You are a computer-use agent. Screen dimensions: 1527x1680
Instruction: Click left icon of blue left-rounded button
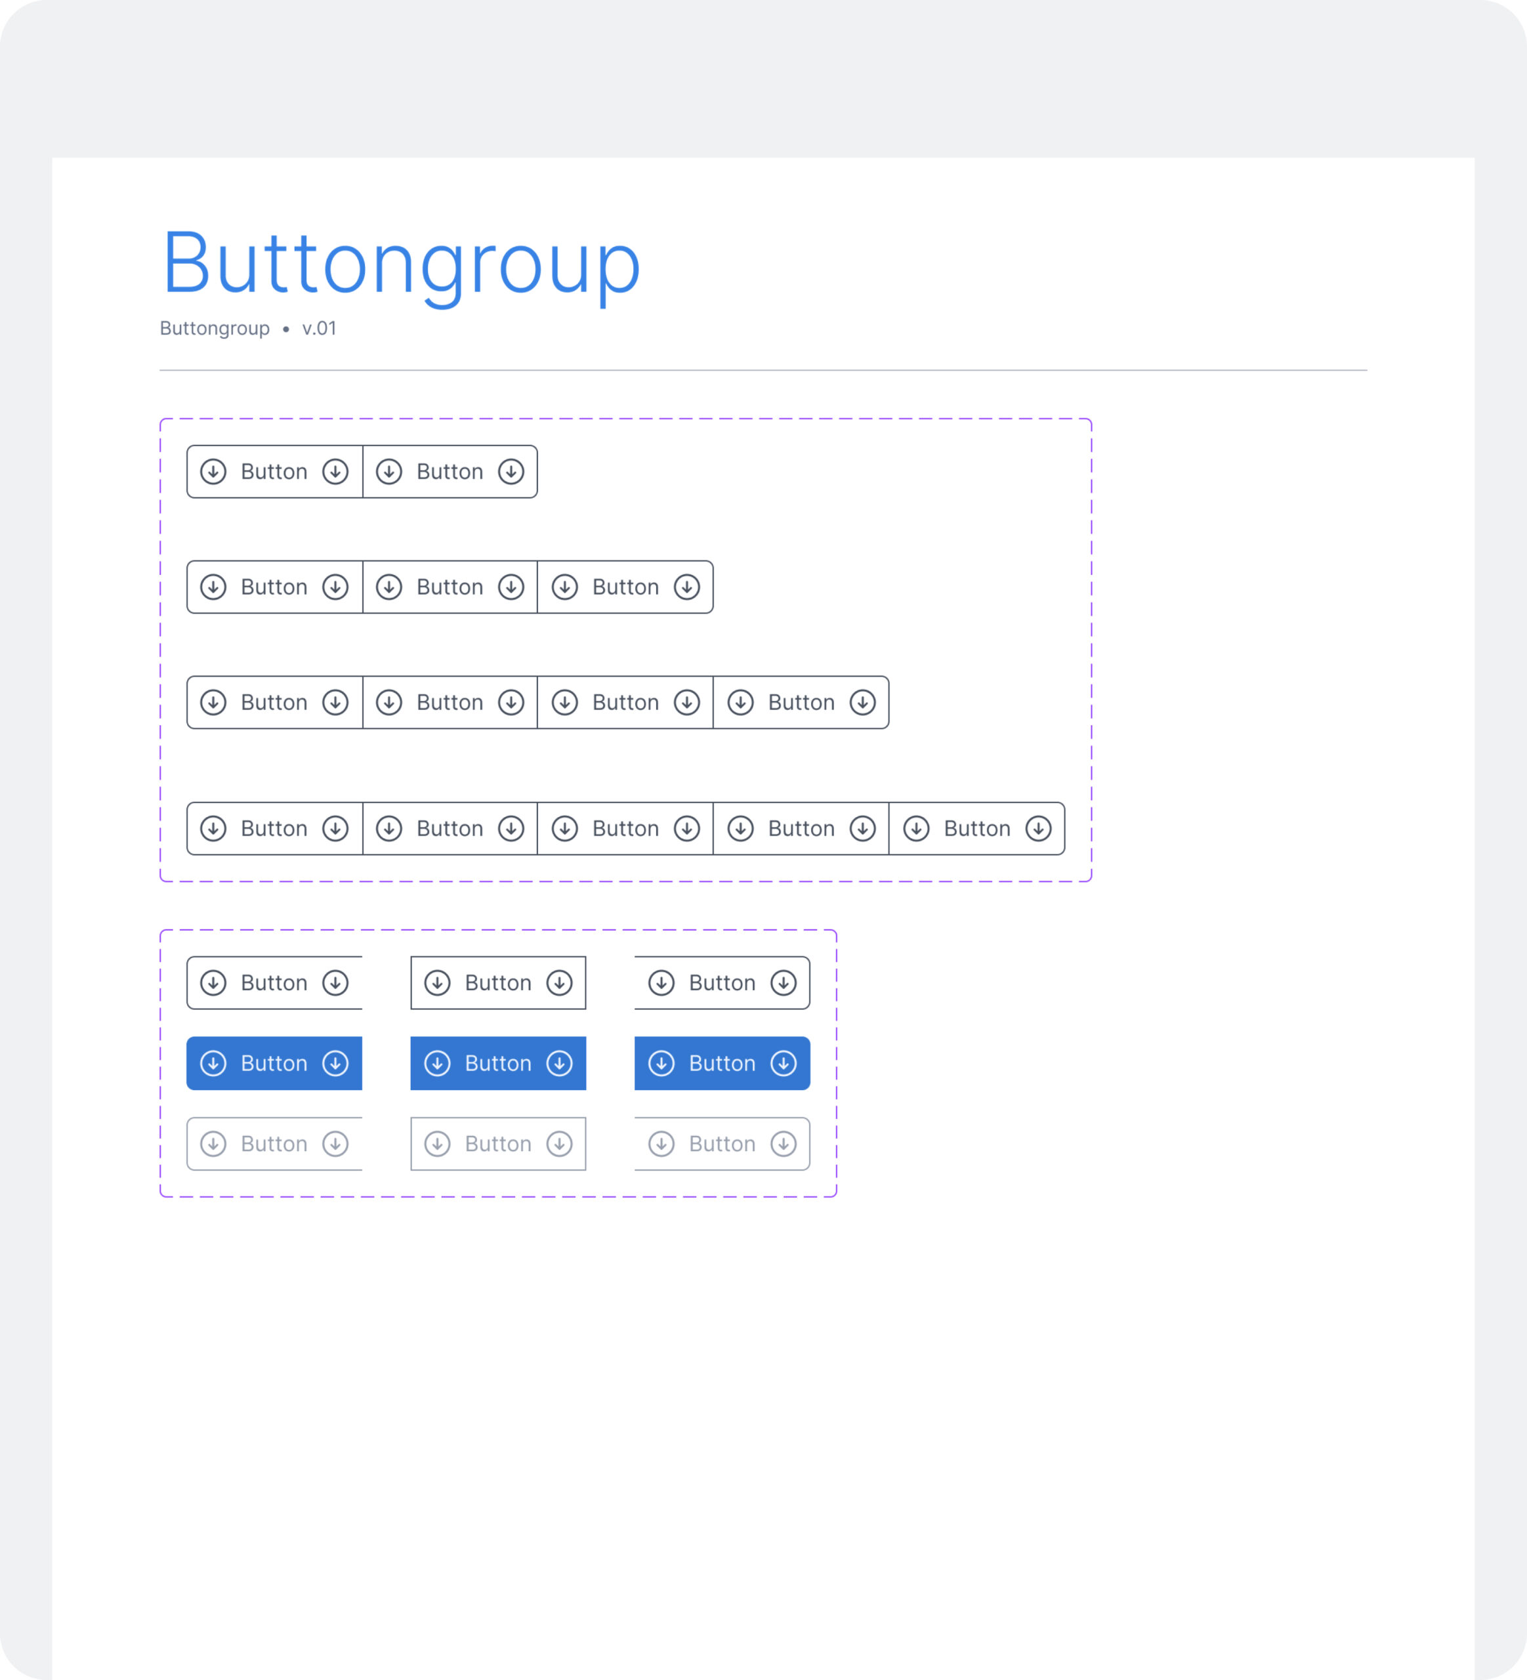coord(213,1063)
